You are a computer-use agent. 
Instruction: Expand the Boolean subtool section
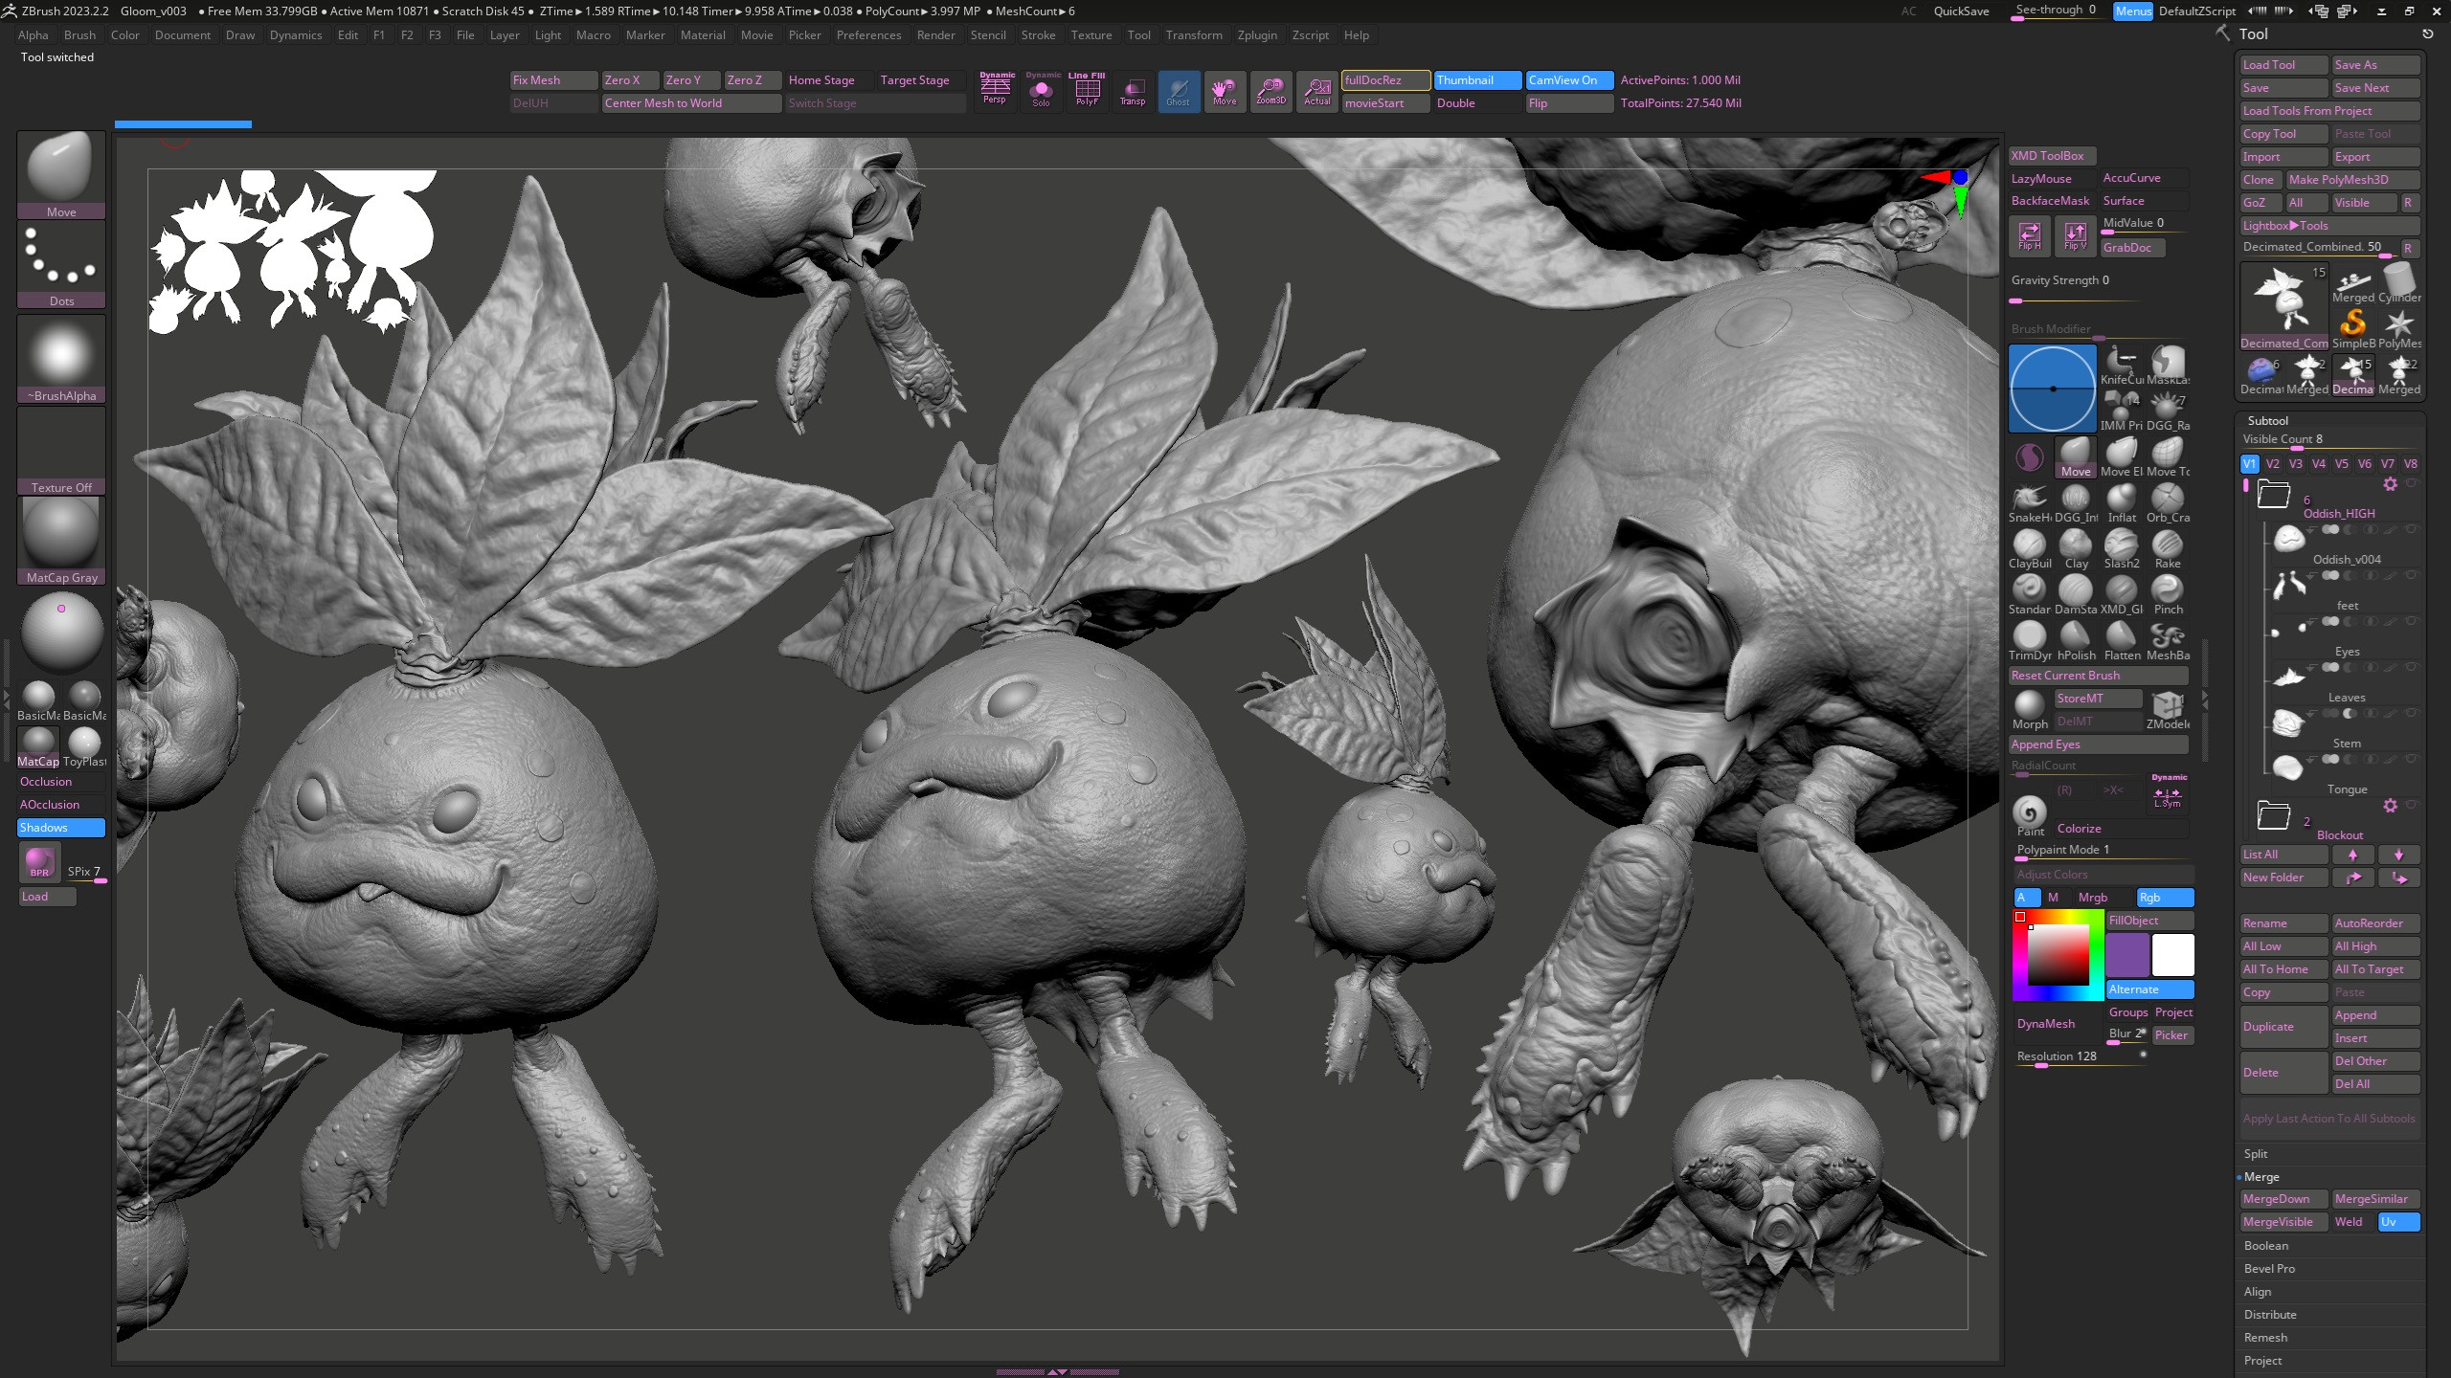pyautogui.click(x=2265, y=1246)
